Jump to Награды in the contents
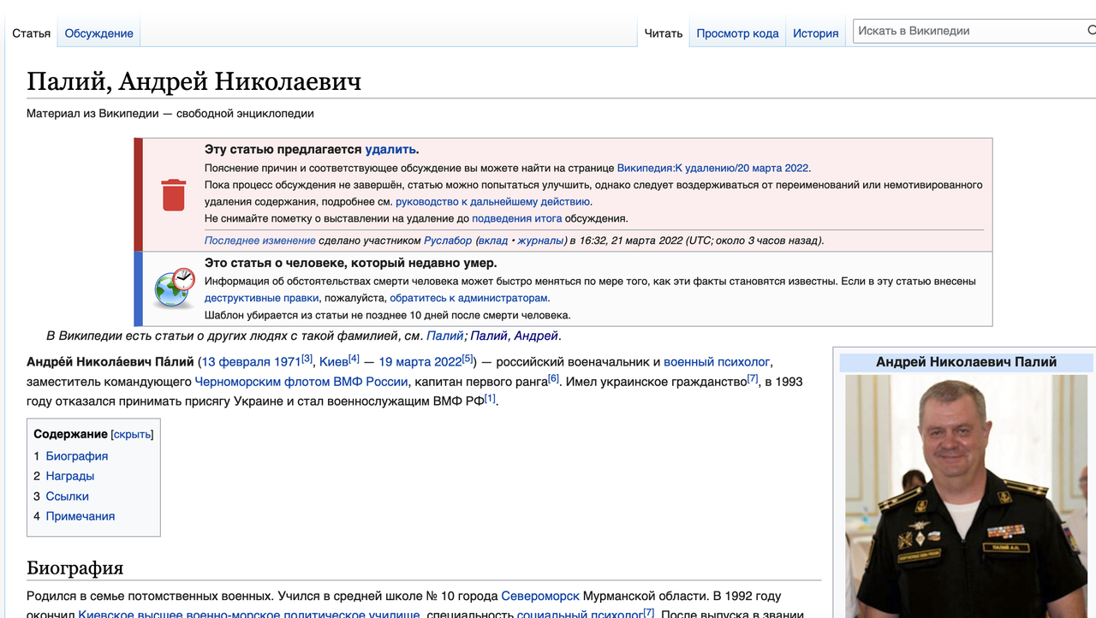This screenshot has height=618, width=1096. click(x=70, y=476)
